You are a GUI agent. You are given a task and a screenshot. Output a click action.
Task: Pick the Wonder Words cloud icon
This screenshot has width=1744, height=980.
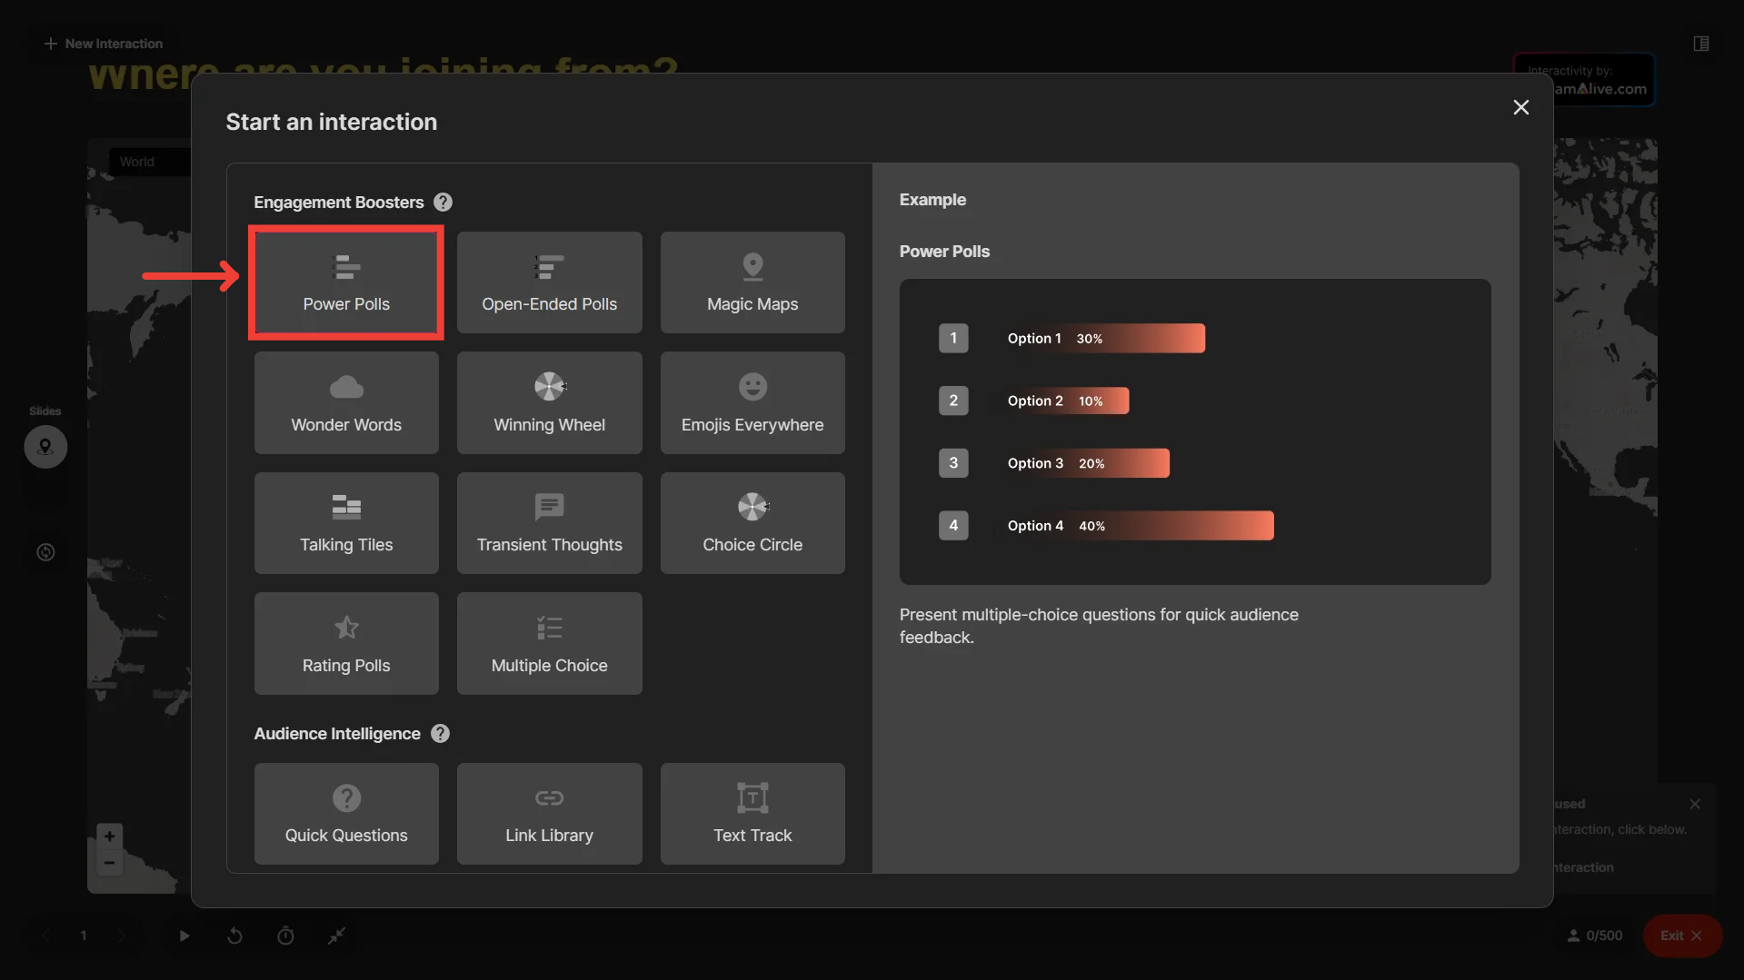click(x=346, y=387)
